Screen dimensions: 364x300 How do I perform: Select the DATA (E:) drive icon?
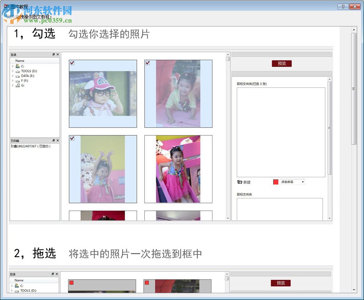17,76
